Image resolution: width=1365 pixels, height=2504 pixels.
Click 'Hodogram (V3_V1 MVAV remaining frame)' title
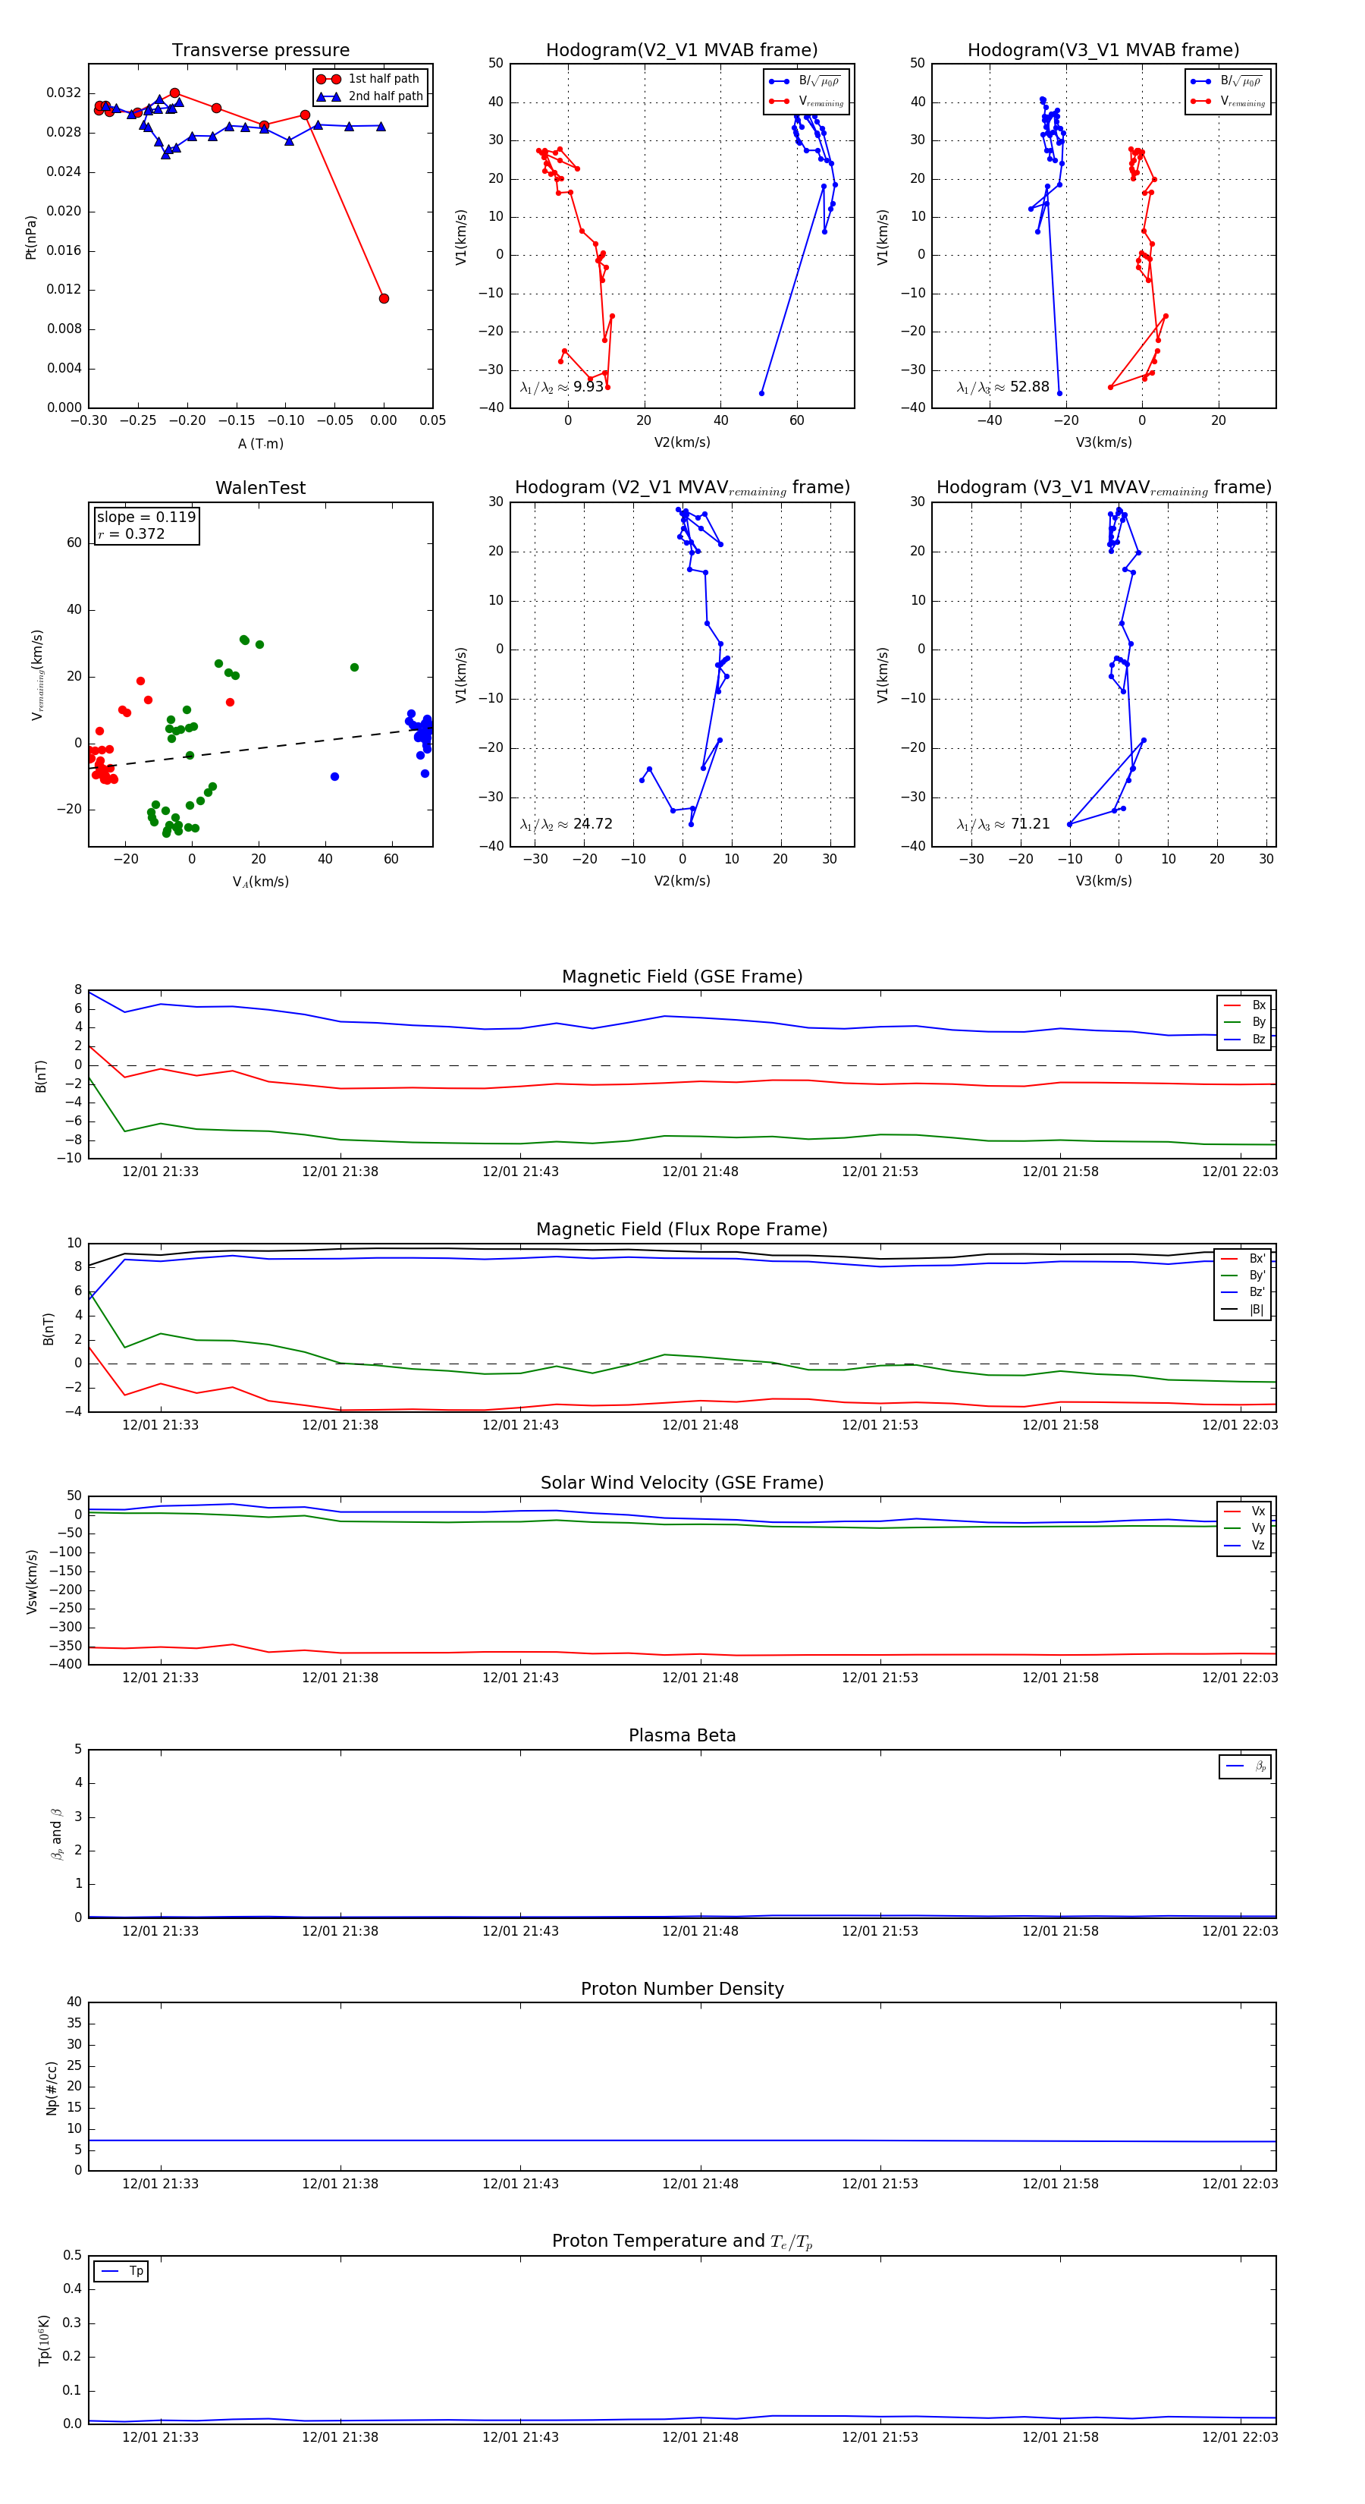coord(1103,488)
